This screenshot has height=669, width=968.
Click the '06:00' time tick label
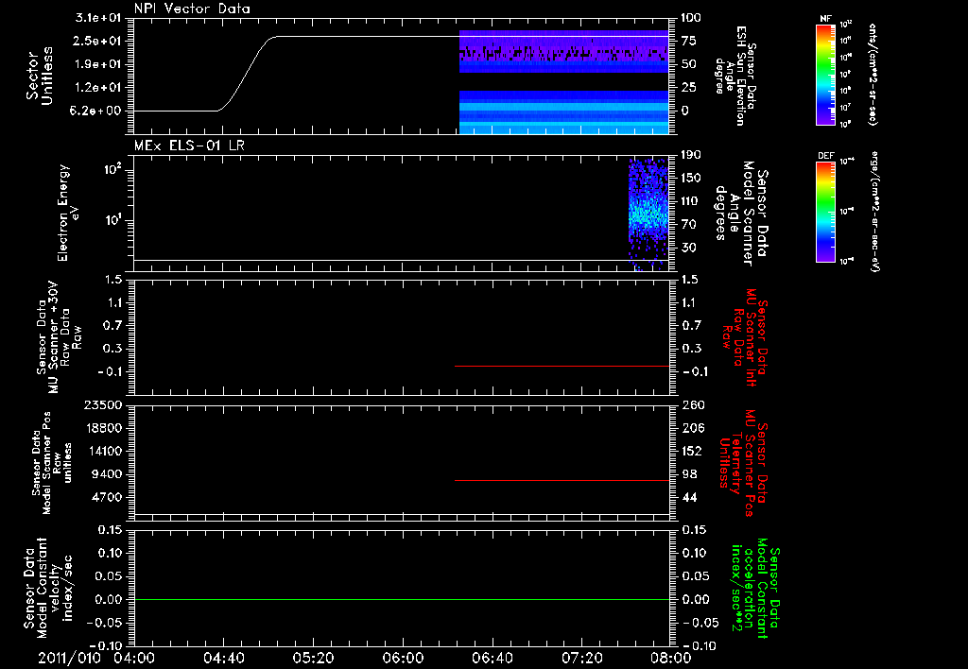(403, 658)
